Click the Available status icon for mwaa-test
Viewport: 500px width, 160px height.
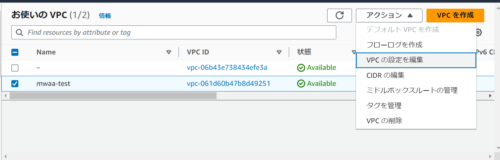(x=301, y=84)
